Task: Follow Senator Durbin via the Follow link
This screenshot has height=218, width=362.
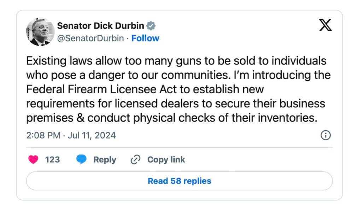Action: click(x=145, y=38)
